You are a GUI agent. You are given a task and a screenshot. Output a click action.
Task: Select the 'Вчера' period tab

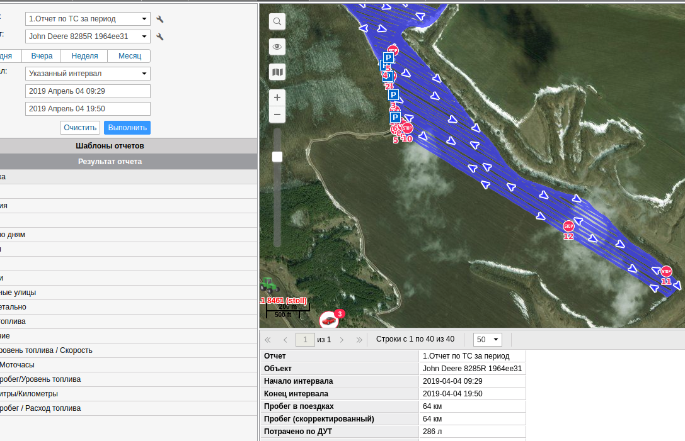click(x=42, y=56)
